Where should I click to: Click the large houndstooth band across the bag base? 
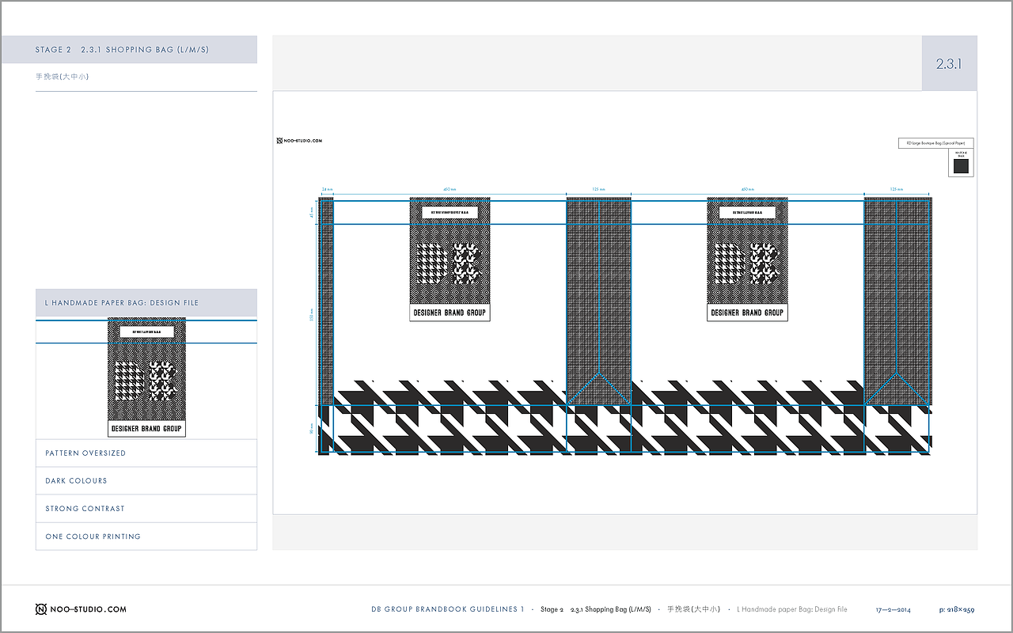click(x=624, y=417)
